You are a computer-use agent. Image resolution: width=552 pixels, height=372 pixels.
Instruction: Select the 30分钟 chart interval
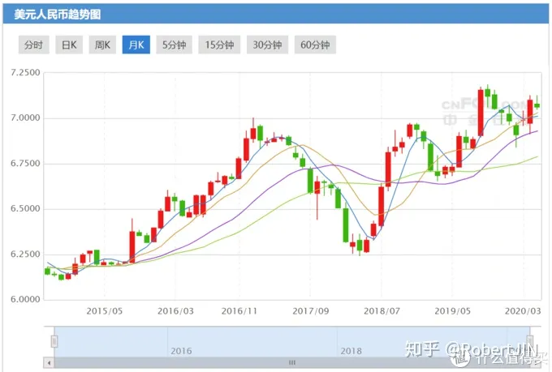[268, 45]
